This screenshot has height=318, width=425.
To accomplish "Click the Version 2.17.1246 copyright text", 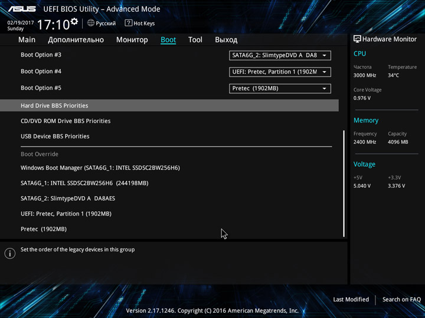I will (212, 311).
